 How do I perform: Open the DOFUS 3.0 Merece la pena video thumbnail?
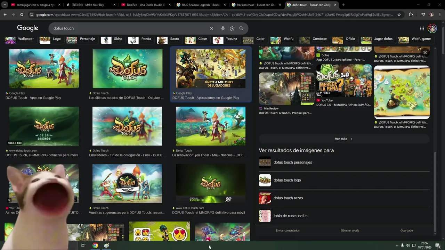[x=344, y=81]
